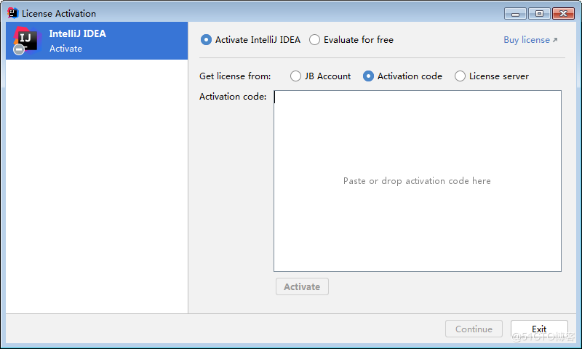Minimize the License Activation window
The height and width of the screenshot is (349, 582).
coord(515,13)
